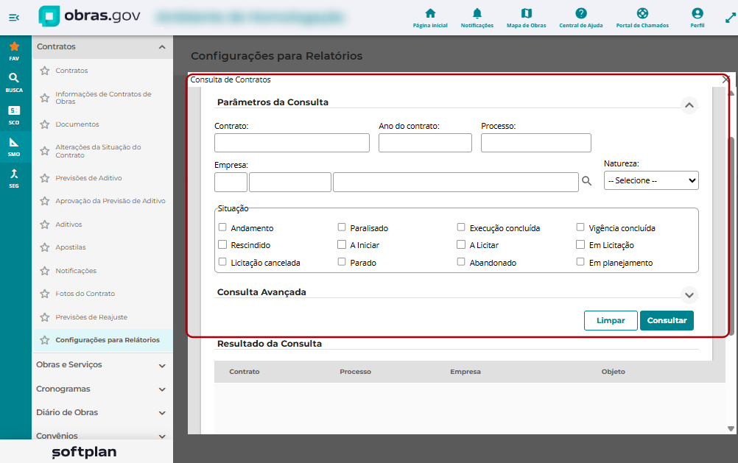Check the Paralisado checkbox

[x=342, y=227]
